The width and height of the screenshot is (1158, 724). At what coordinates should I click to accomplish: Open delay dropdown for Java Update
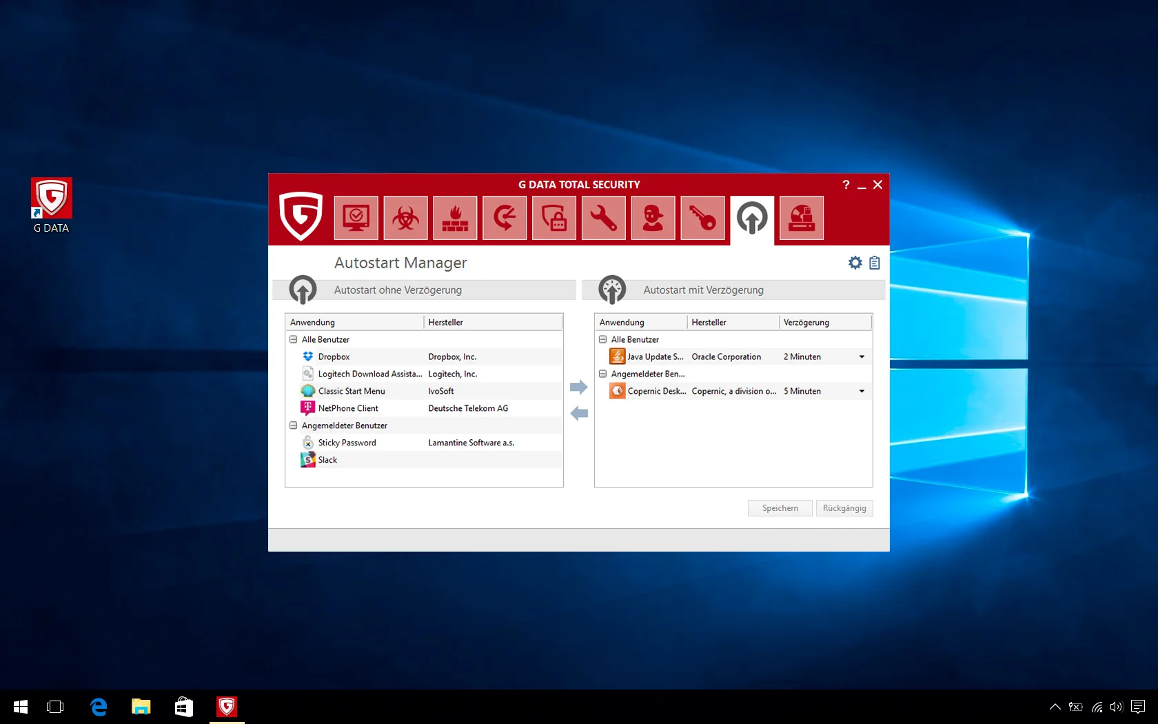[x=862, y=356]
